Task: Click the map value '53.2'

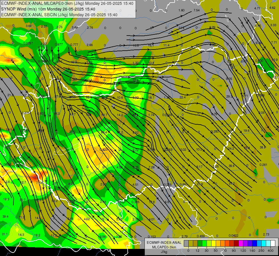Action: pyautogui.click(x=55, y=201)
